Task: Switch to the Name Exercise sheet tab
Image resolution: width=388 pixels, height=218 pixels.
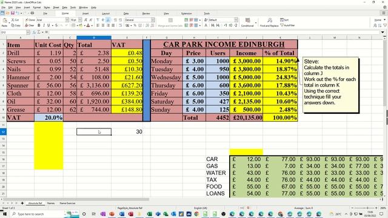Action: click(67, 203)
